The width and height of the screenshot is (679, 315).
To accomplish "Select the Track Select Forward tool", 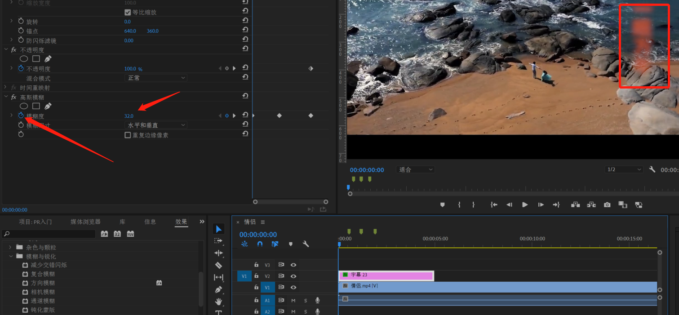I will tap(218, 241).
